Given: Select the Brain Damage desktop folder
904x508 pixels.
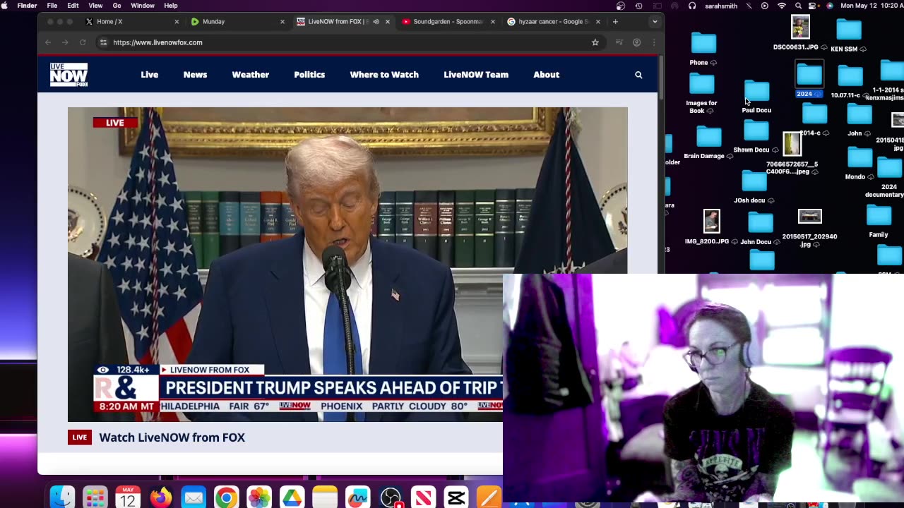Looking at the screenshot, I should click(x=708, y=143).
